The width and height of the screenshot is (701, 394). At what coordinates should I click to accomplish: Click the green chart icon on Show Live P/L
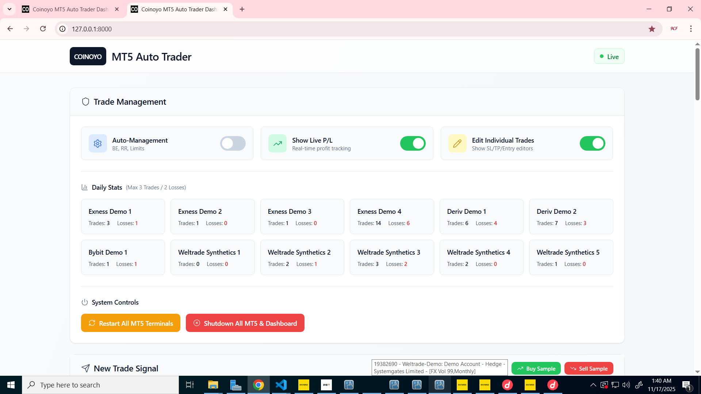(277, 143)
